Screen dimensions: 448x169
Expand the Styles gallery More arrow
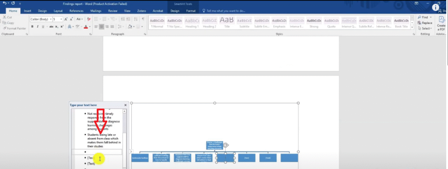(x=412, y=27)
